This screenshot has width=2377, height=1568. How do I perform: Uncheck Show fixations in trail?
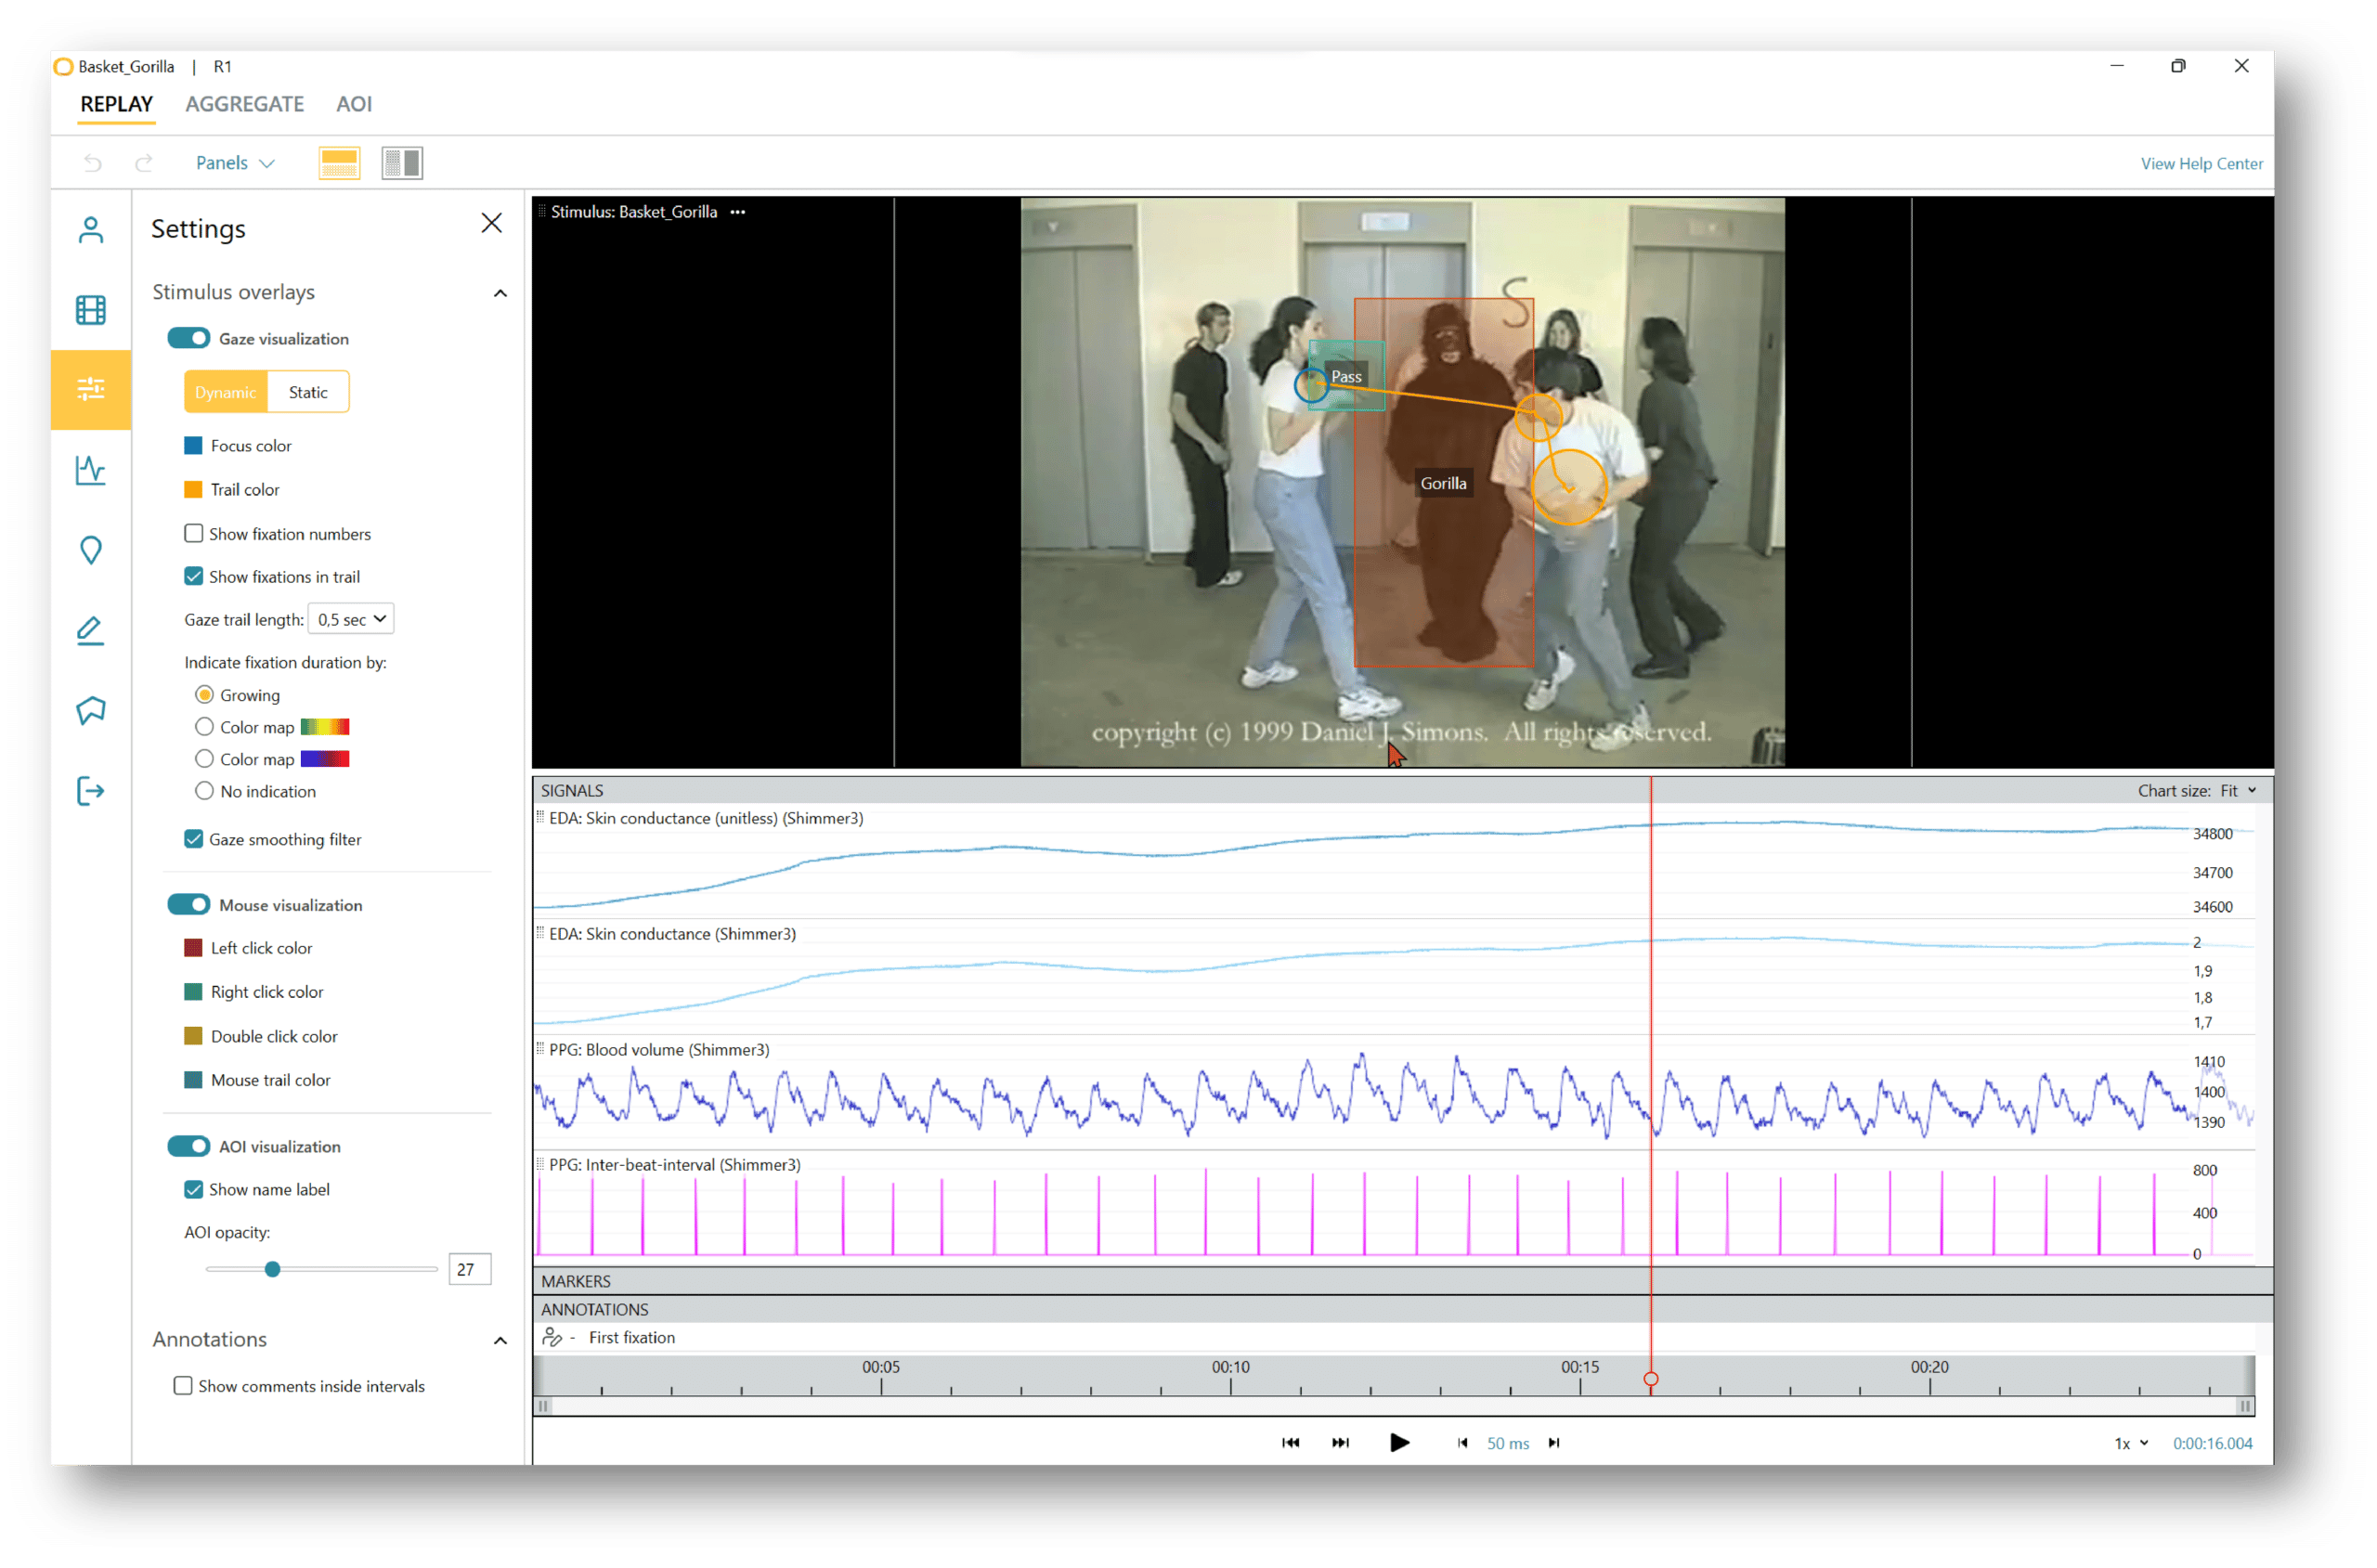194,577
